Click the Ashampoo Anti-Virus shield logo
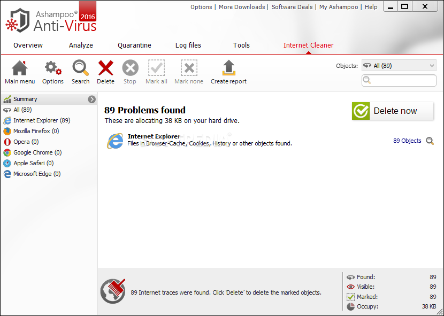 pos(18,20)
